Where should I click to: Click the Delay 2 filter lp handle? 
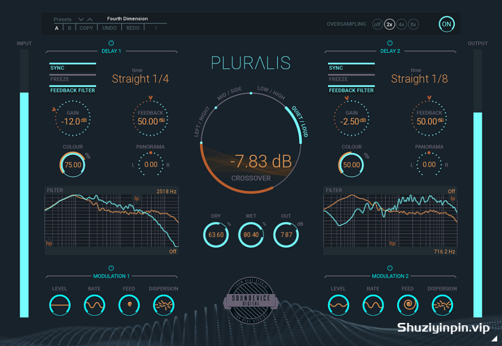tap(452, 198)
